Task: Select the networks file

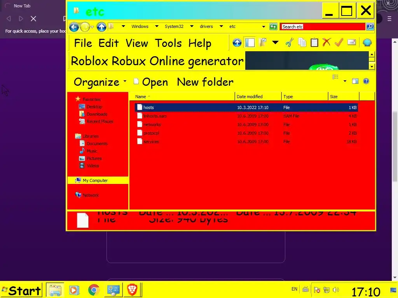Action: point(152,125)
